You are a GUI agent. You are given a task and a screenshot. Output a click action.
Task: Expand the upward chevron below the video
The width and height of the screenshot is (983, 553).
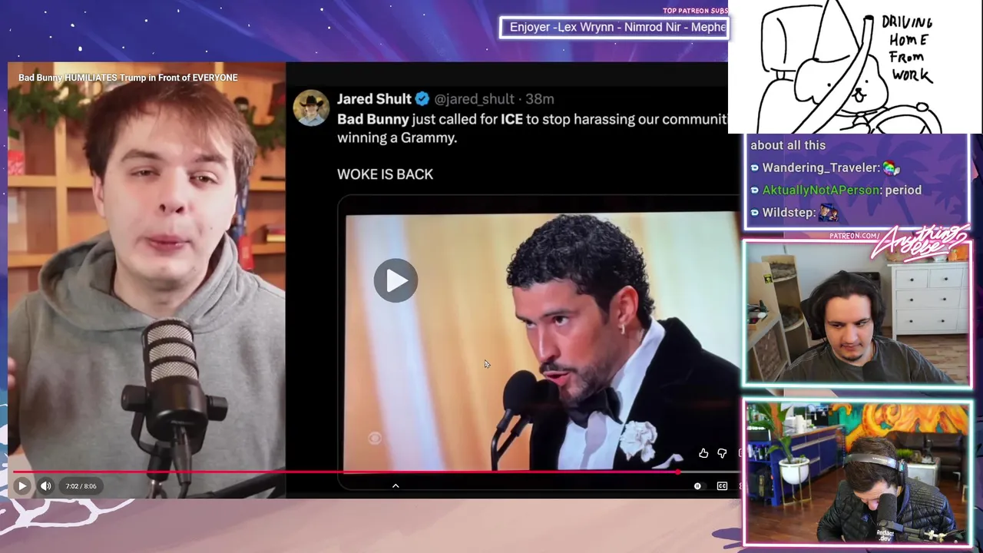pos(396,485)
